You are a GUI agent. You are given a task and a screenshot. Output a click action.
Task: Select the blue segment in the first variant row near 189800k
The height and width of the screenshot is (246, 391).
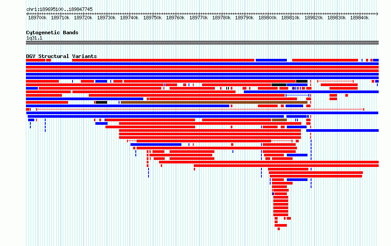pyautogui.click(x=272, y=60)
